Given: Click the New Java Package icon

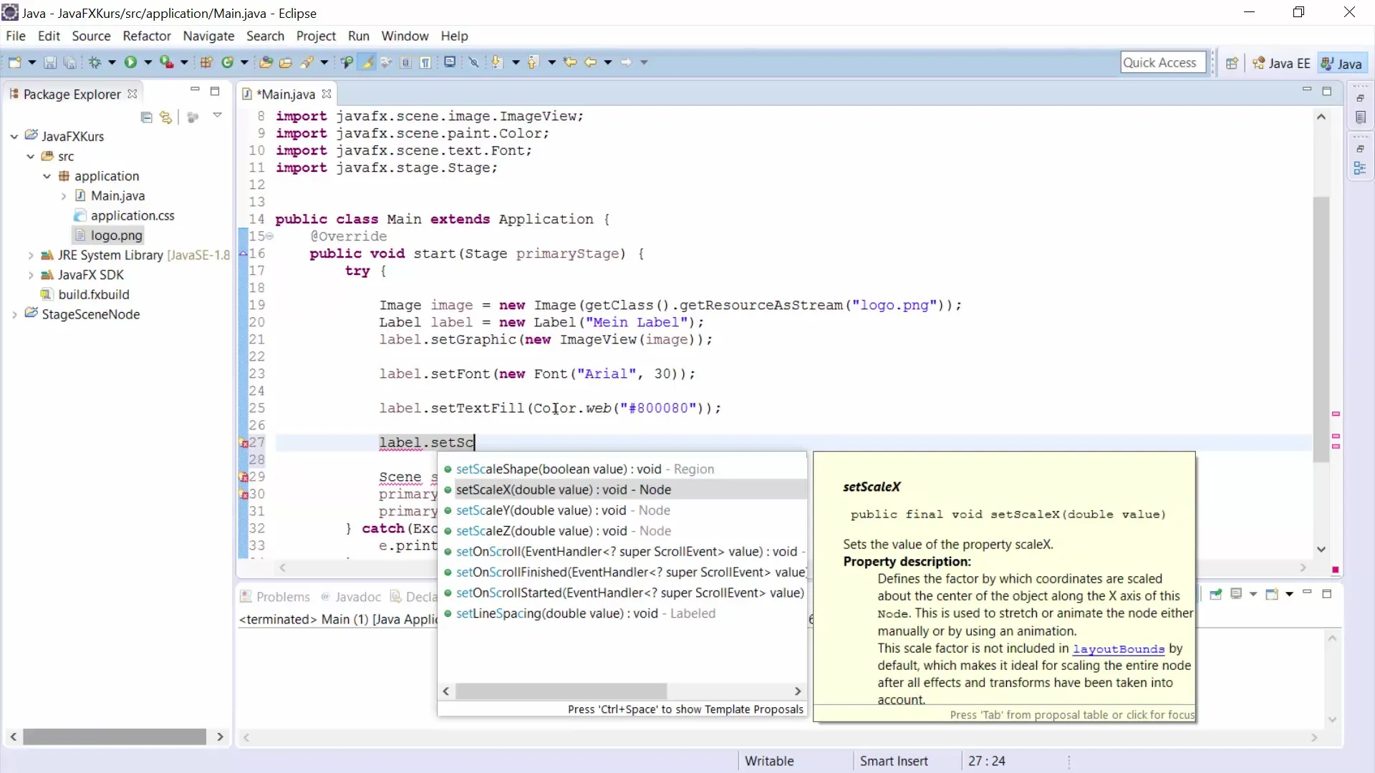Looking at the screenshot, I should 206,62.
